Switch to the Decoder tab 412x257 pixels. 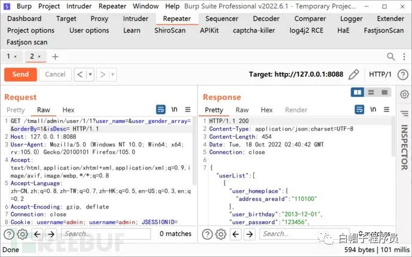coord(266,19)
